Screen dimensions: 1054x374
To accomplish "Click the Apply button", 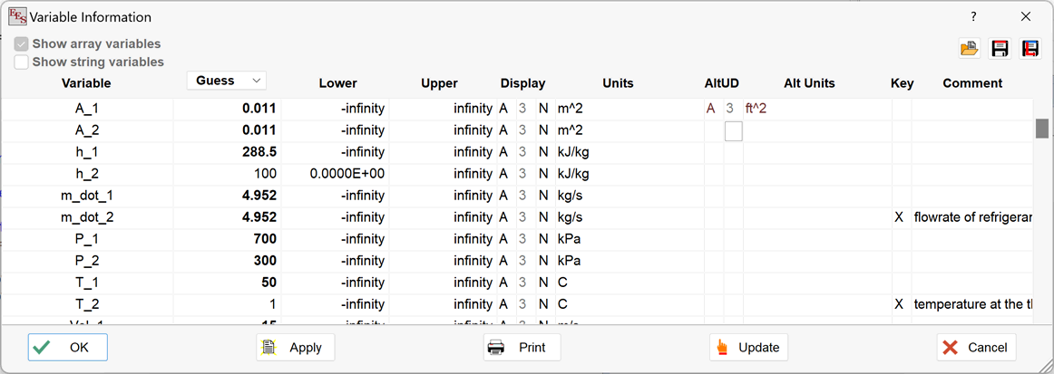I will click(295, 348).
